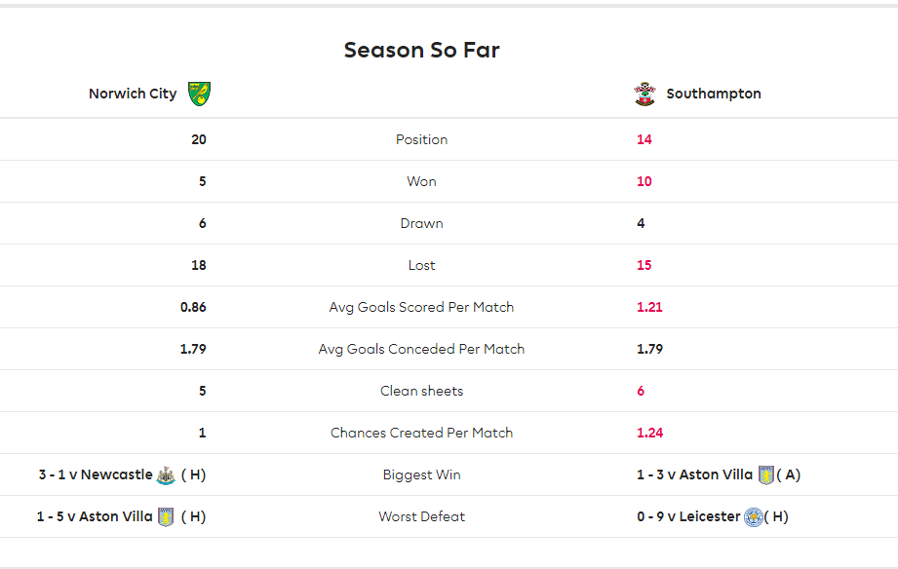Screen dimensions: 898x569
Task: Select the Chances Created Per Match label
Action: pyautogui.click(x=421, y=433)
